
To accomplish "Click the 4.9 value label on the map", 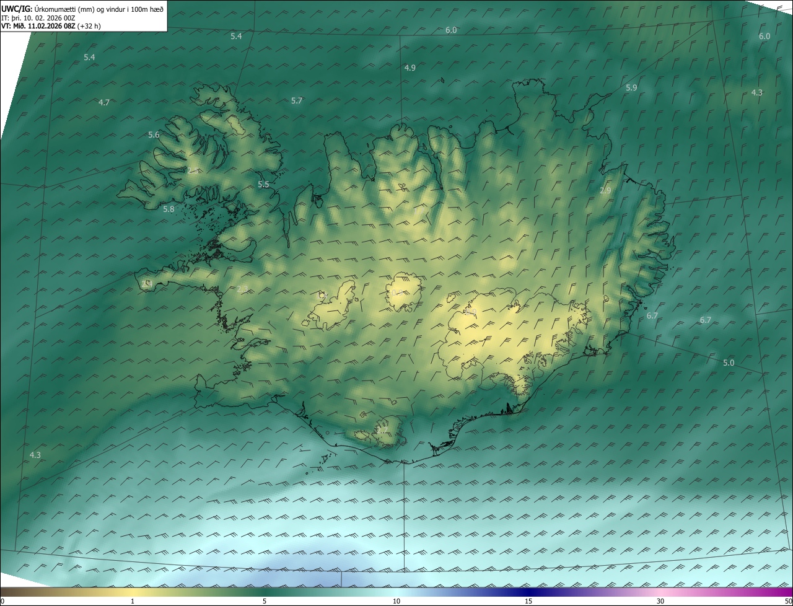I will [x=410, y=68].
